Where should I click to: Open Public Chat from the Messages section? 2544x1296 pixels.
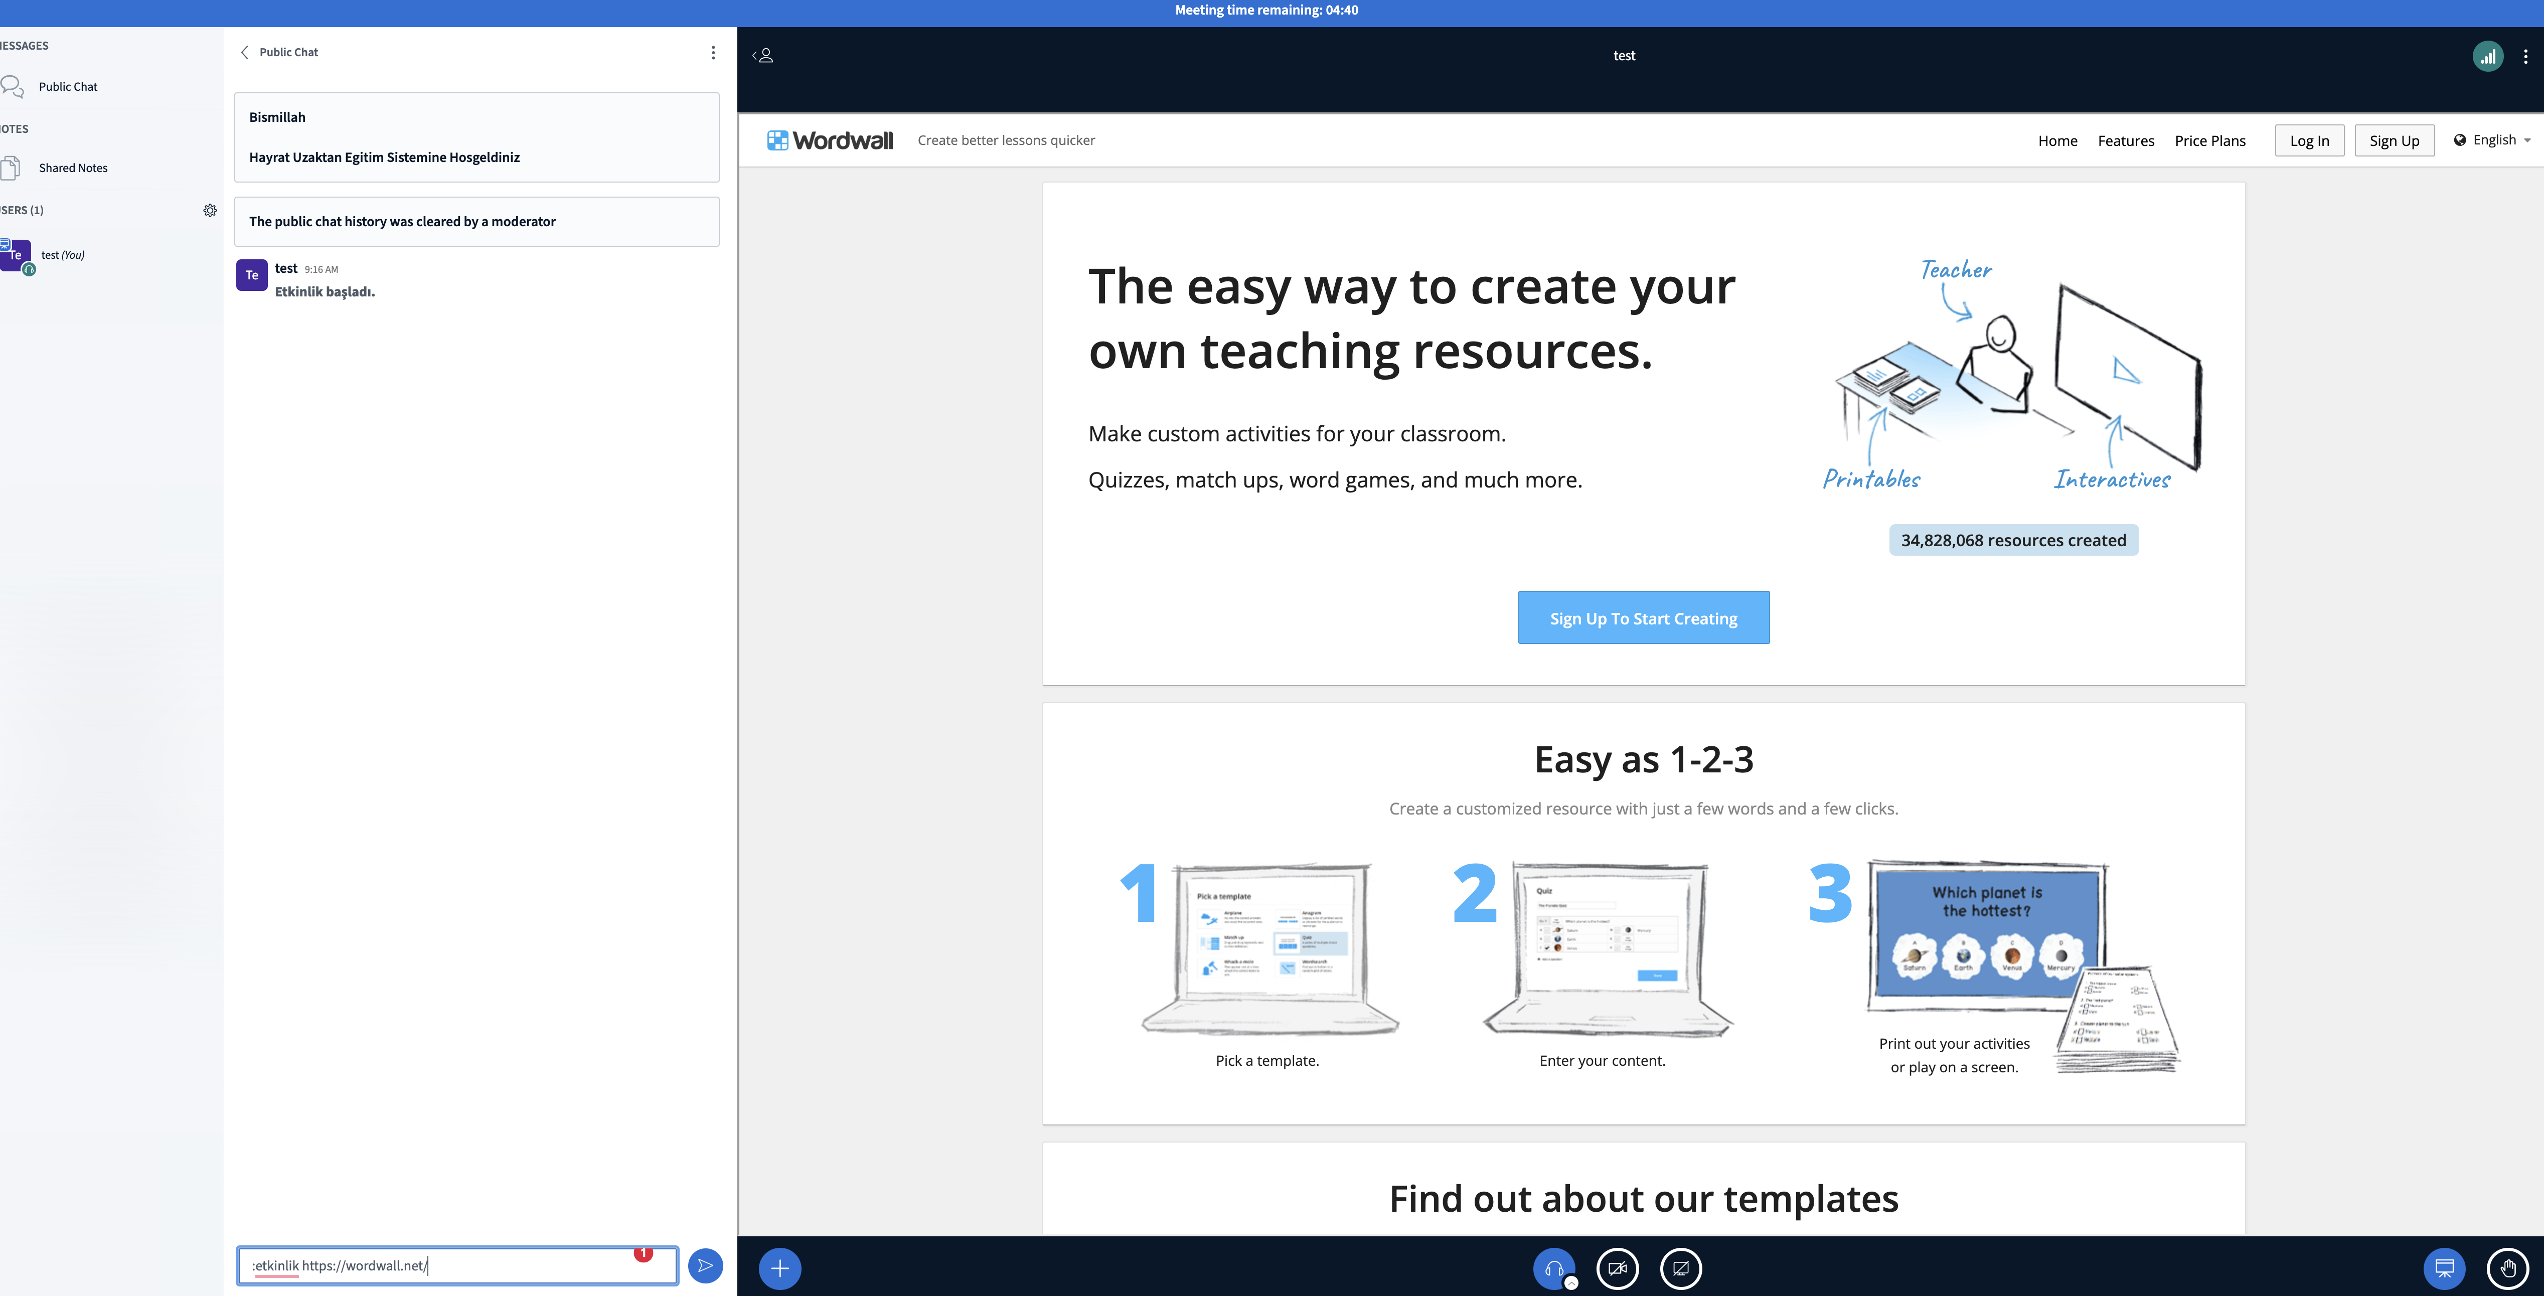pos(67,86)
